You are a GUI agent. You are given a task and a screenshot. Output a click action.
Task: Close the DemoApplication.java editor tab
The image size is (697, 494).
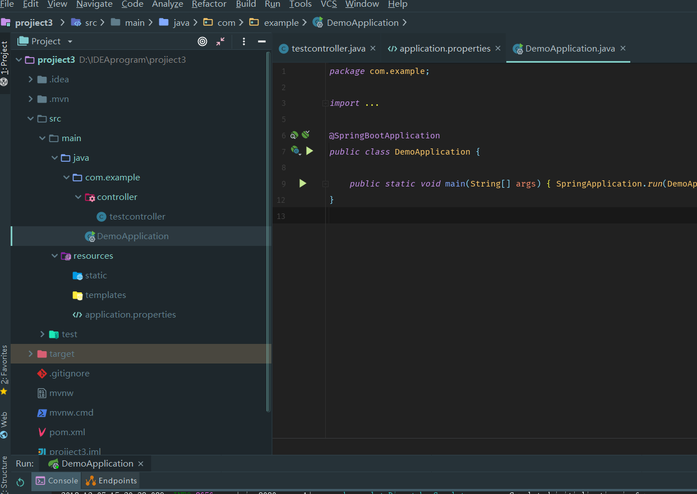(x=622, y=48)
